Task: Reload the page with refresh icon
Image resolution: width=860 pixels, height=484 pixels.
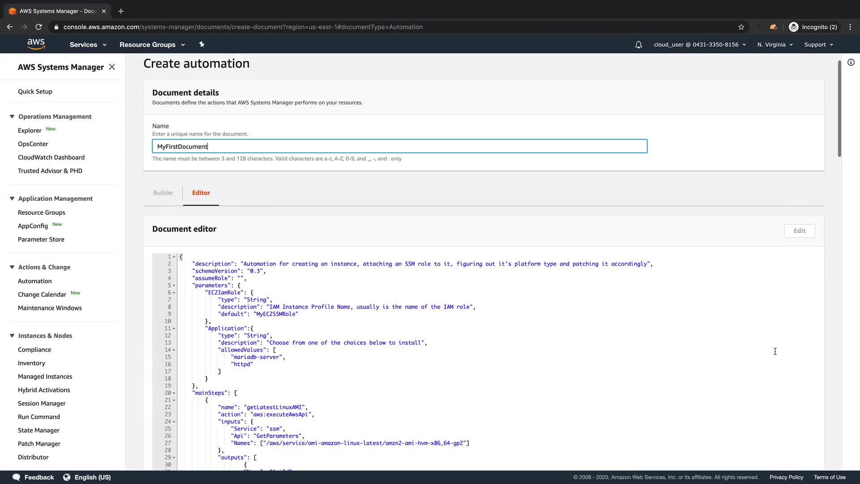Action: coord(39,27)
